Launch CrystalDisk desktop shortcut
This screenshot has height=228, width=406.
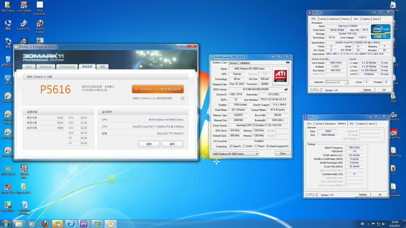click(x=8, y=206)
